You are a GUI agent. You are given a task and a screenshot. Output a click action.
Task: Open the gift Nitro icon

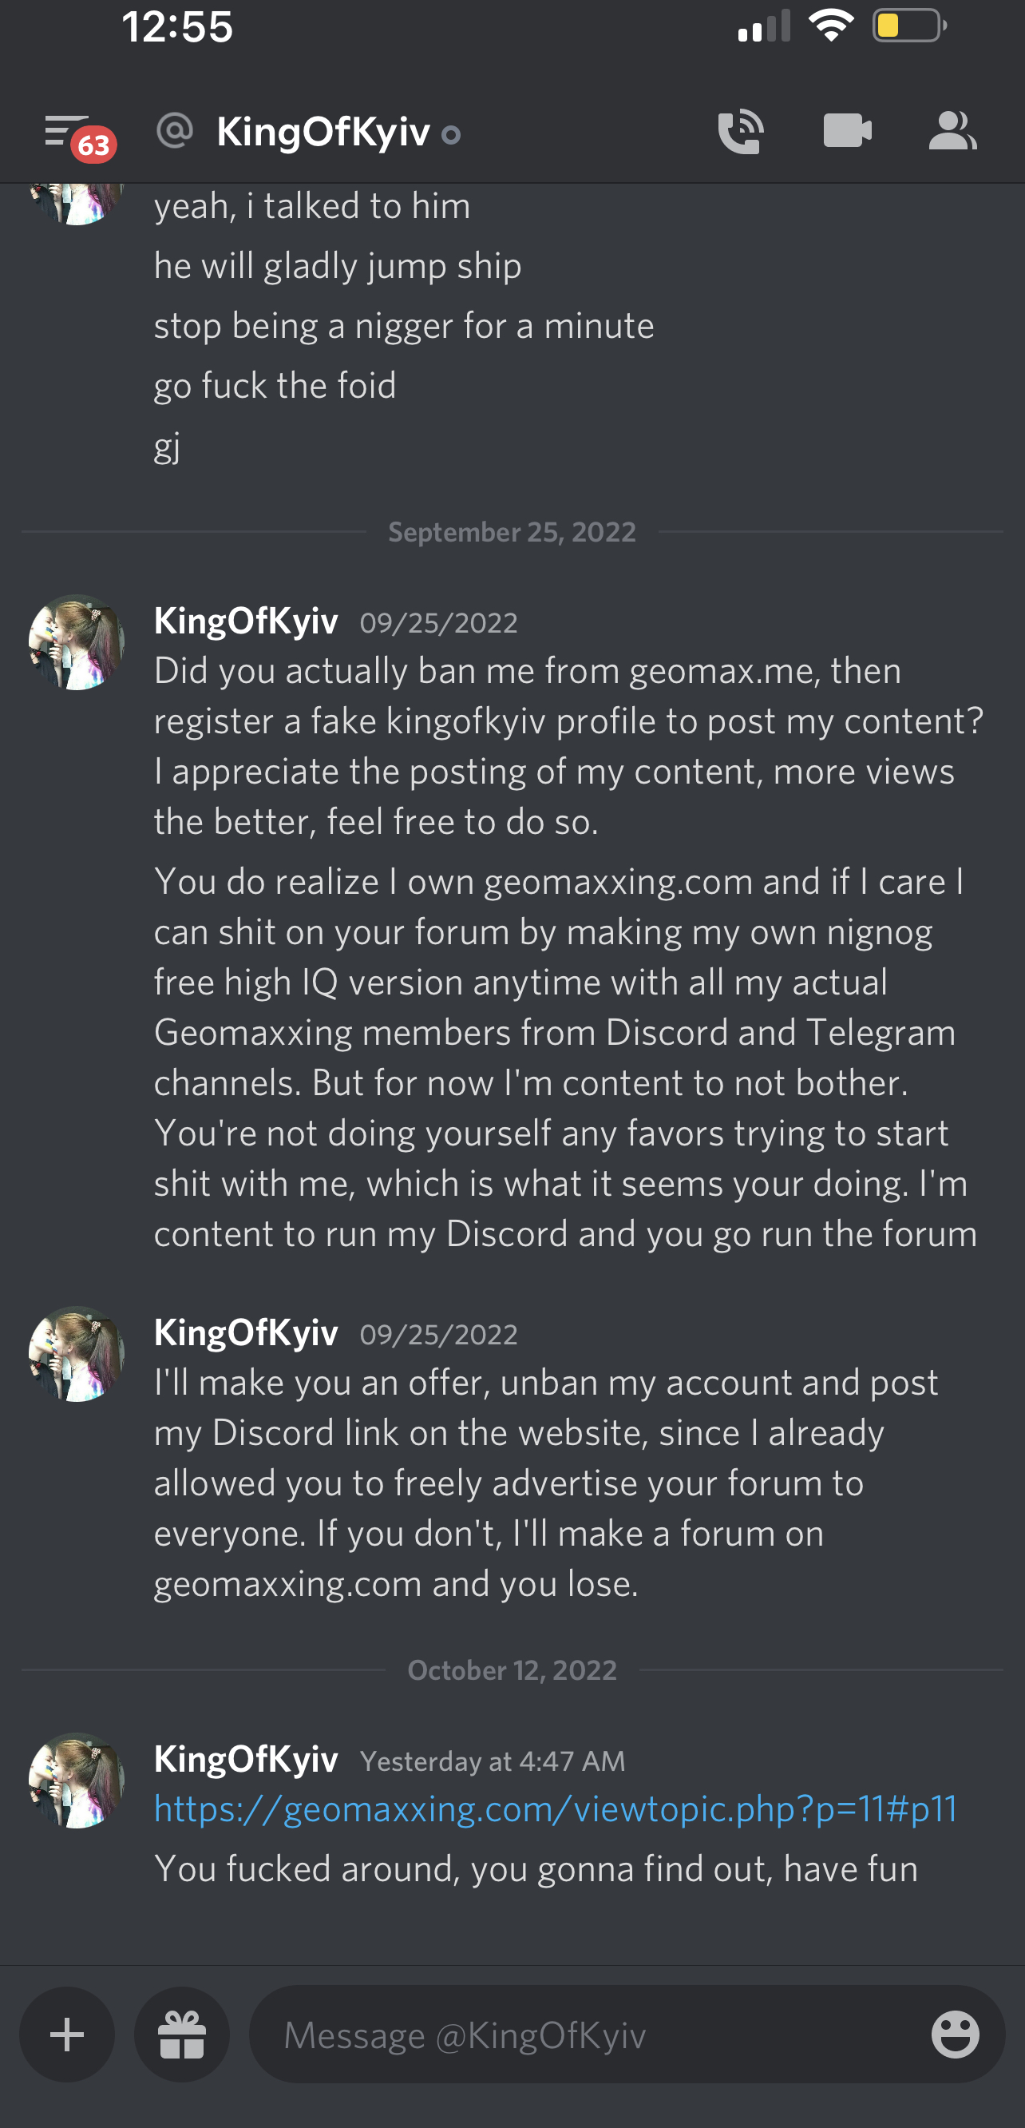[x=181, y=2034]
